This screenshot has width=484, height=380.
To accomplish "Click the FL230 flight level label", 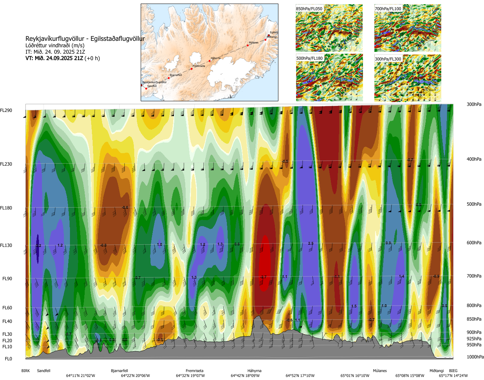I will pyautogui.click(x=6, y=164).
